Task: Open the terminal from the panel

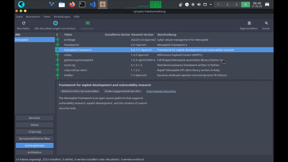Action: (82, 4)
